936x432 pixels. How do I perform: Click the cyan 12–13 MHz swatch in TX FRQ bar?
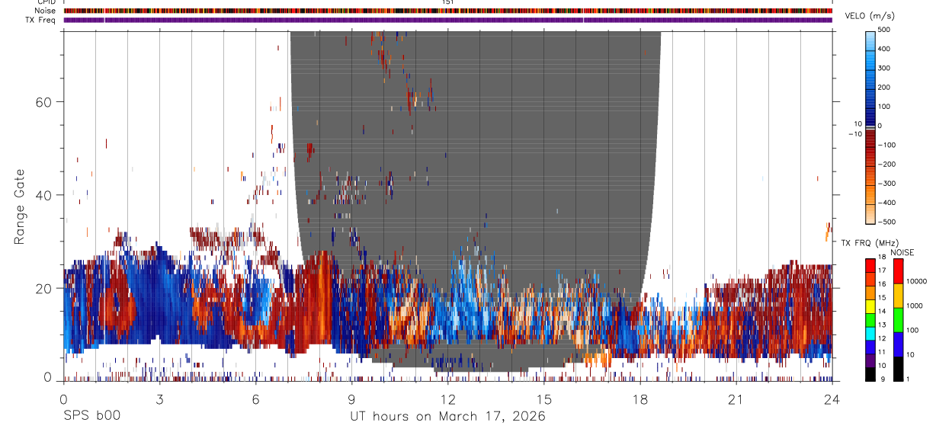[871, 334]
